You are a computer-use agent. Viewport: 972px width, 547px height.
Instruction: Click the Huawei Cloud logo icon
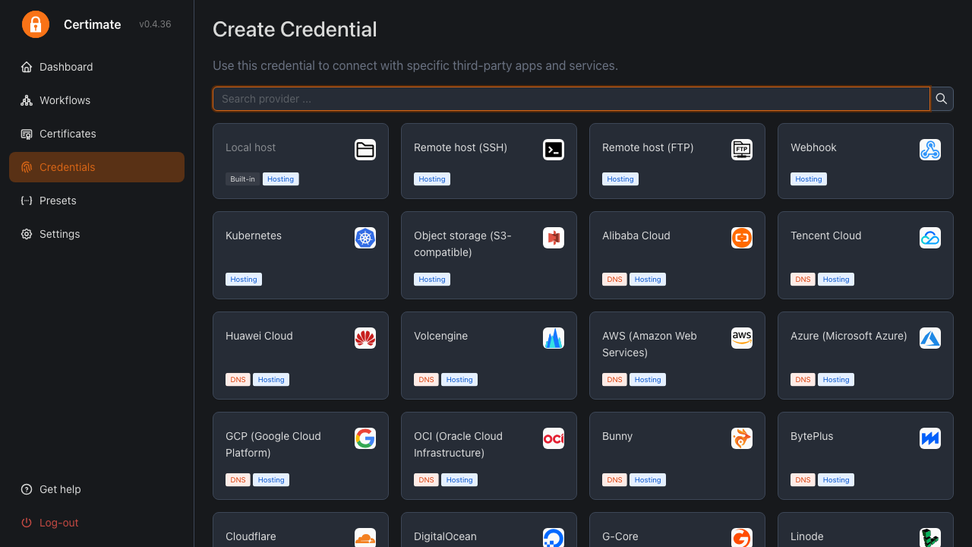(365, 338)
